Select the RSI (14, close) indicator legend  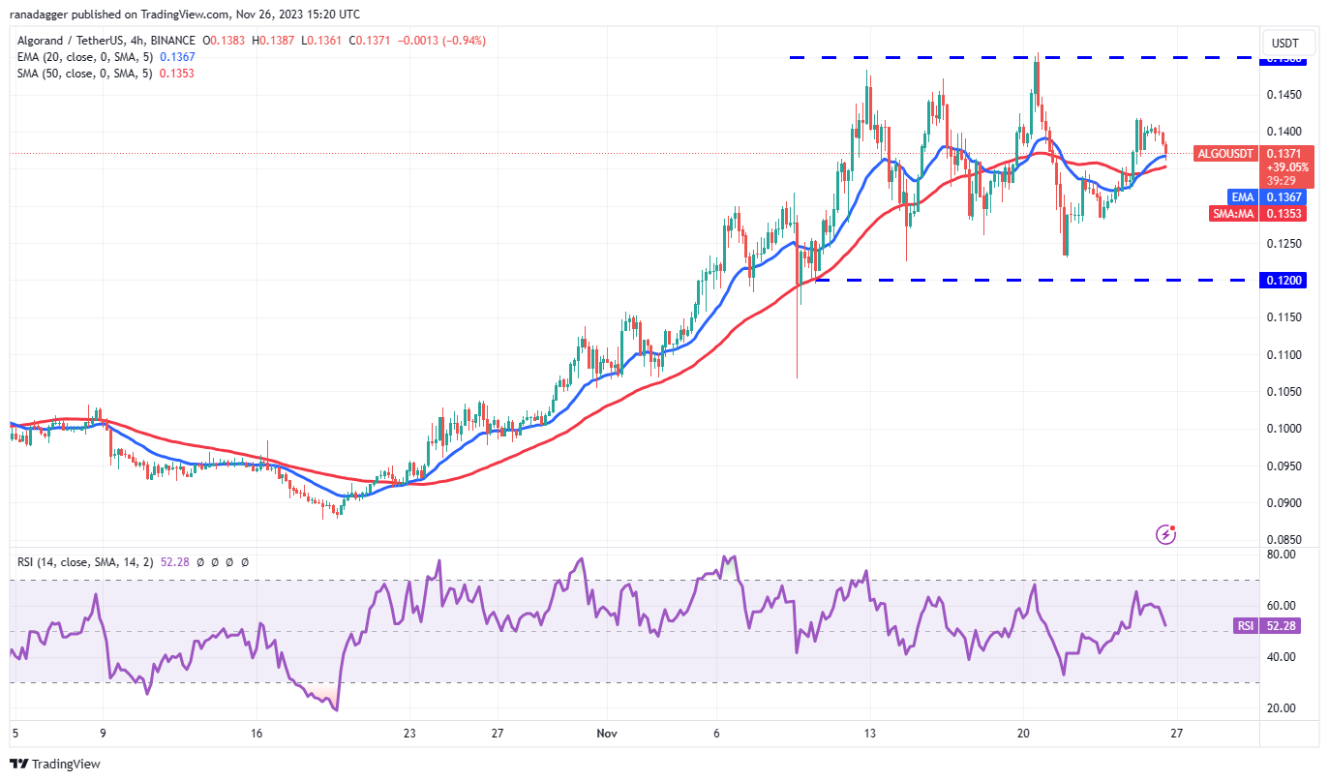coord(82,561)
